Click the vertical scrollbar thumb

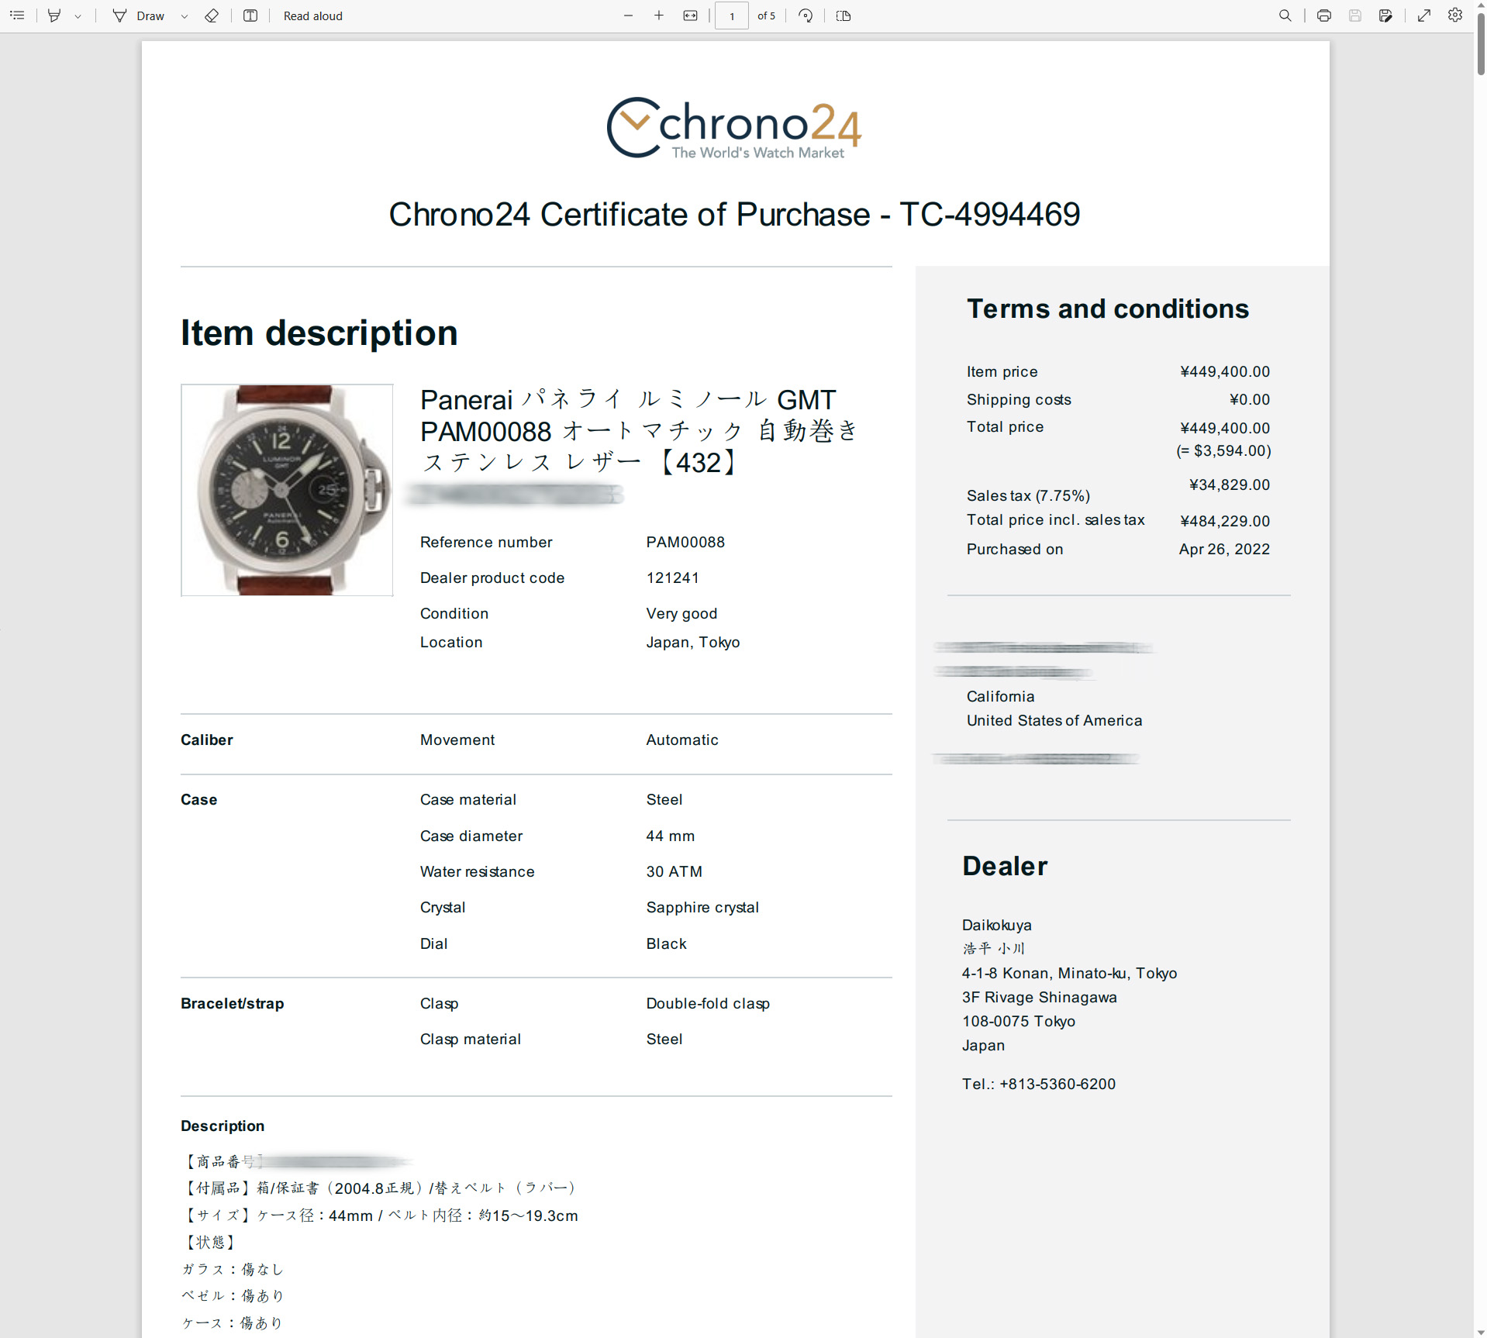[1480, 43]
